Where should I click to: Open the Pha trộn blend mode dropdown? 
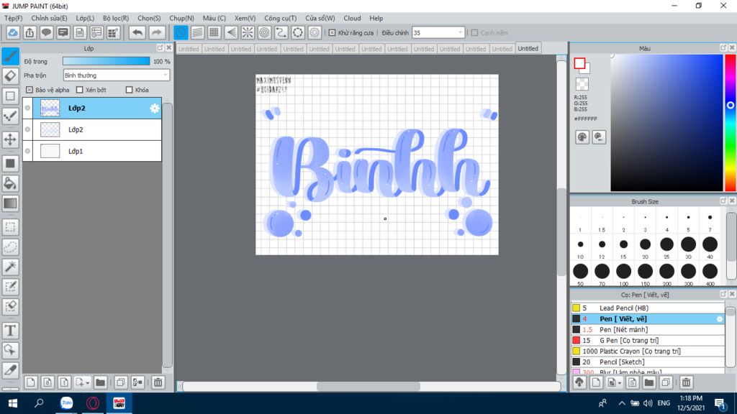pos(116,75)
